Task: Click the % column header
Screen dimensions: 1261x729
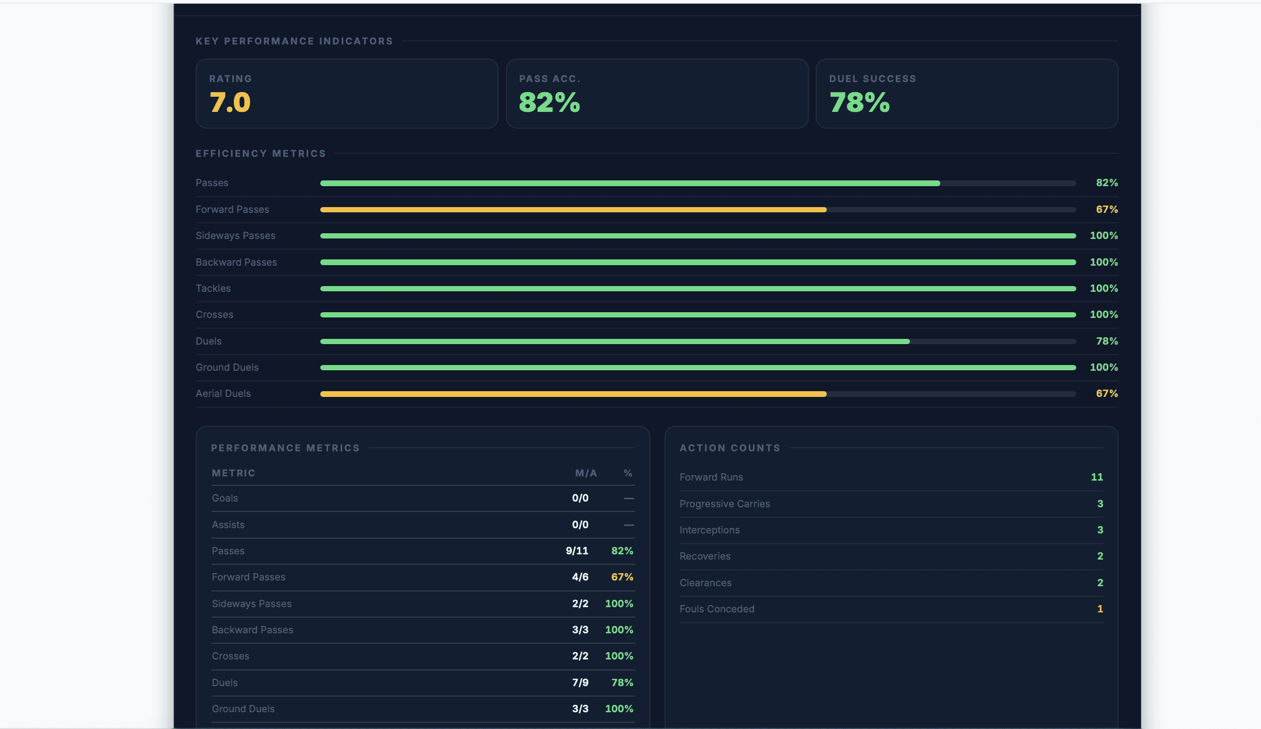Action: pos(628,473)
